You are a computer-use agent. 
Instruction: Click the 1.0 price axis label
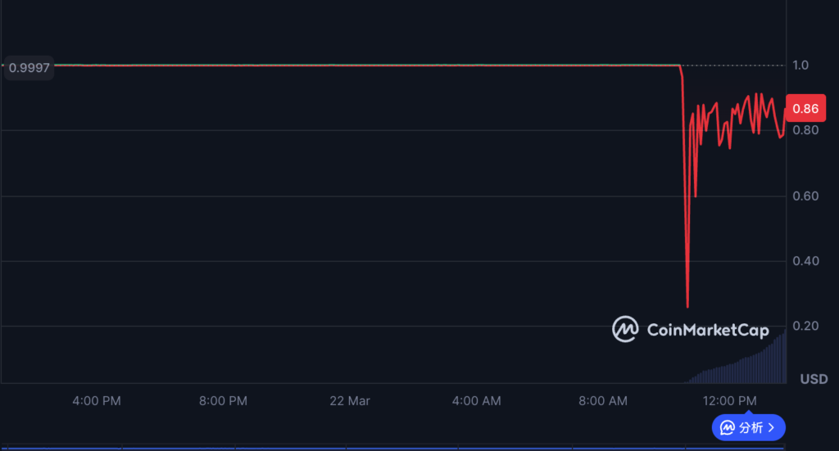800,65
